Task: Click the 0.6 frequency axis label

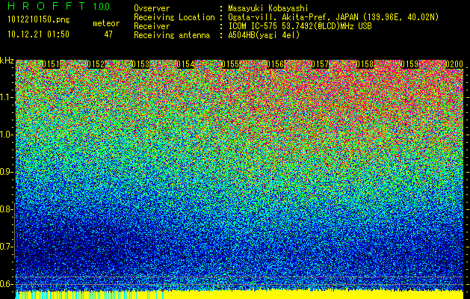Action: 5,284
